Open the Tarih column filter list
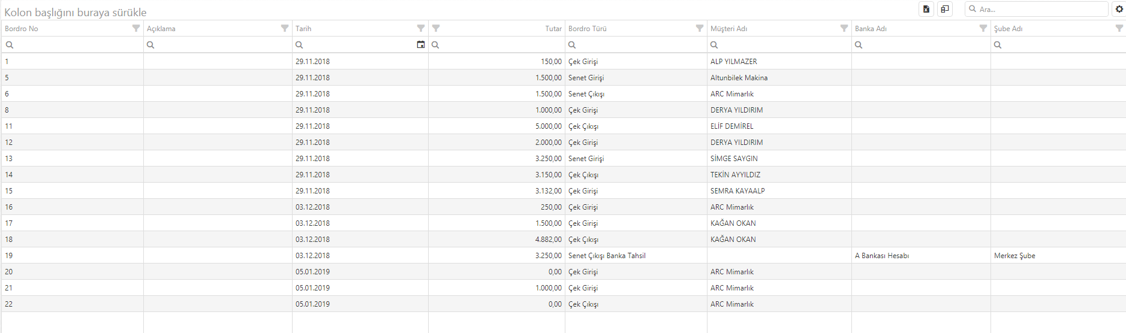Viewport: 1126px width, 333px height. pyautogui.click(x=421, y=29)
